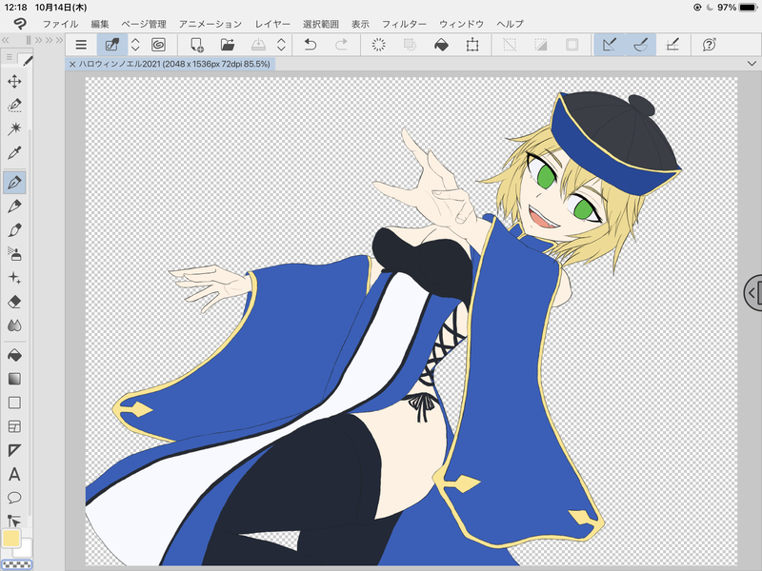Click show selection border icon
The height and width of the screenshot is (571, 762).
[x=572, y=45]
